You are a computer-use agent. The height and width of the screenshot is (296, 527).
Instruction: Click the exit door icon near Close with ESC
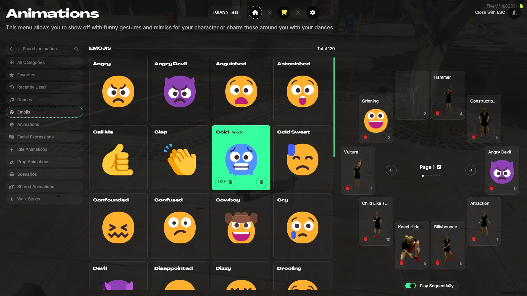[514, 13]
